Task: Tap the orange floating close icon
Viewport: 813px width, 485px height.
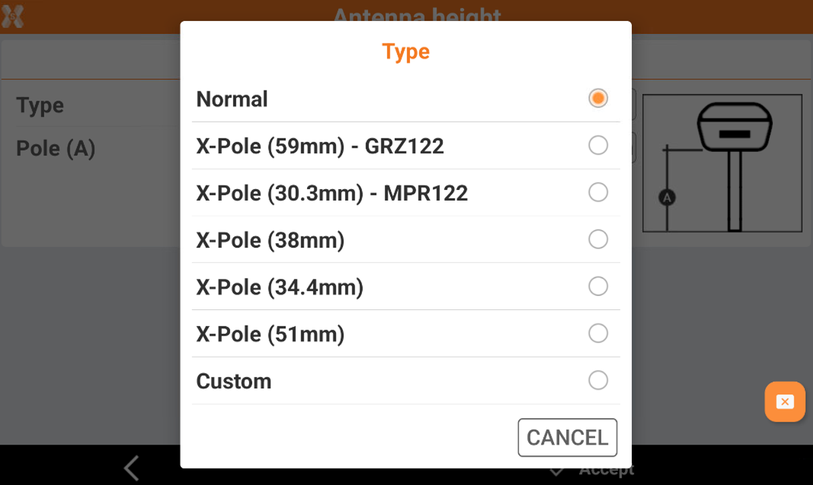Action: point(785,402)
